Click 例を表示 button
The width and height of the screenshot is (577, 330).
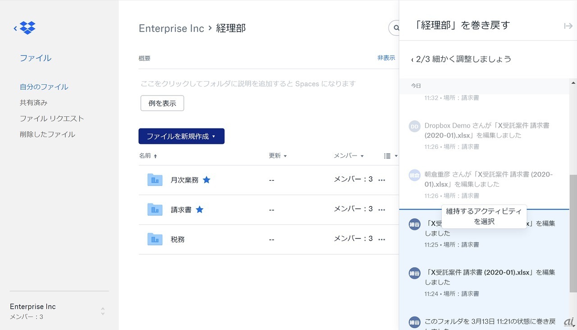click(x=162, y=103)
